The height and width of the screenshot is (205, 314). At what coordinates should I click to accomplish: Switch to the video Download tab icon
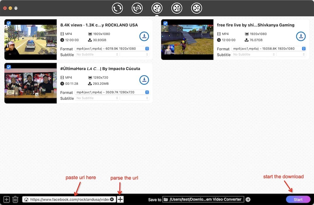[x=157, y=8]
